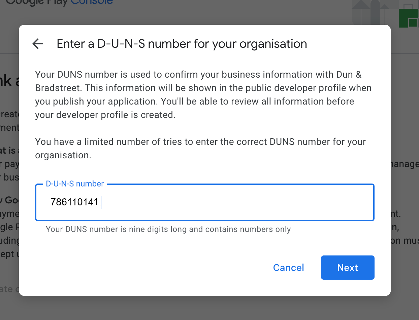
Task: Click the D-U-N-S number input field
Action: (204, 202)
